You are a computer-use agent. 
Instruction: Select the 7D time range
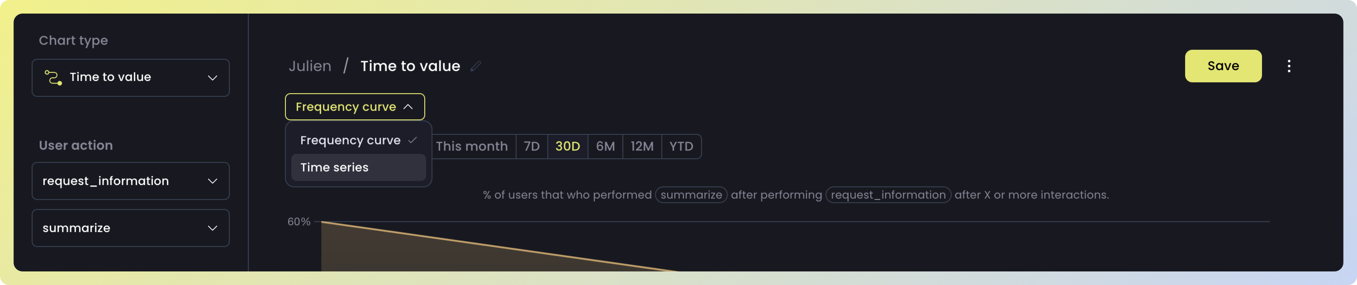coord(532,147)
